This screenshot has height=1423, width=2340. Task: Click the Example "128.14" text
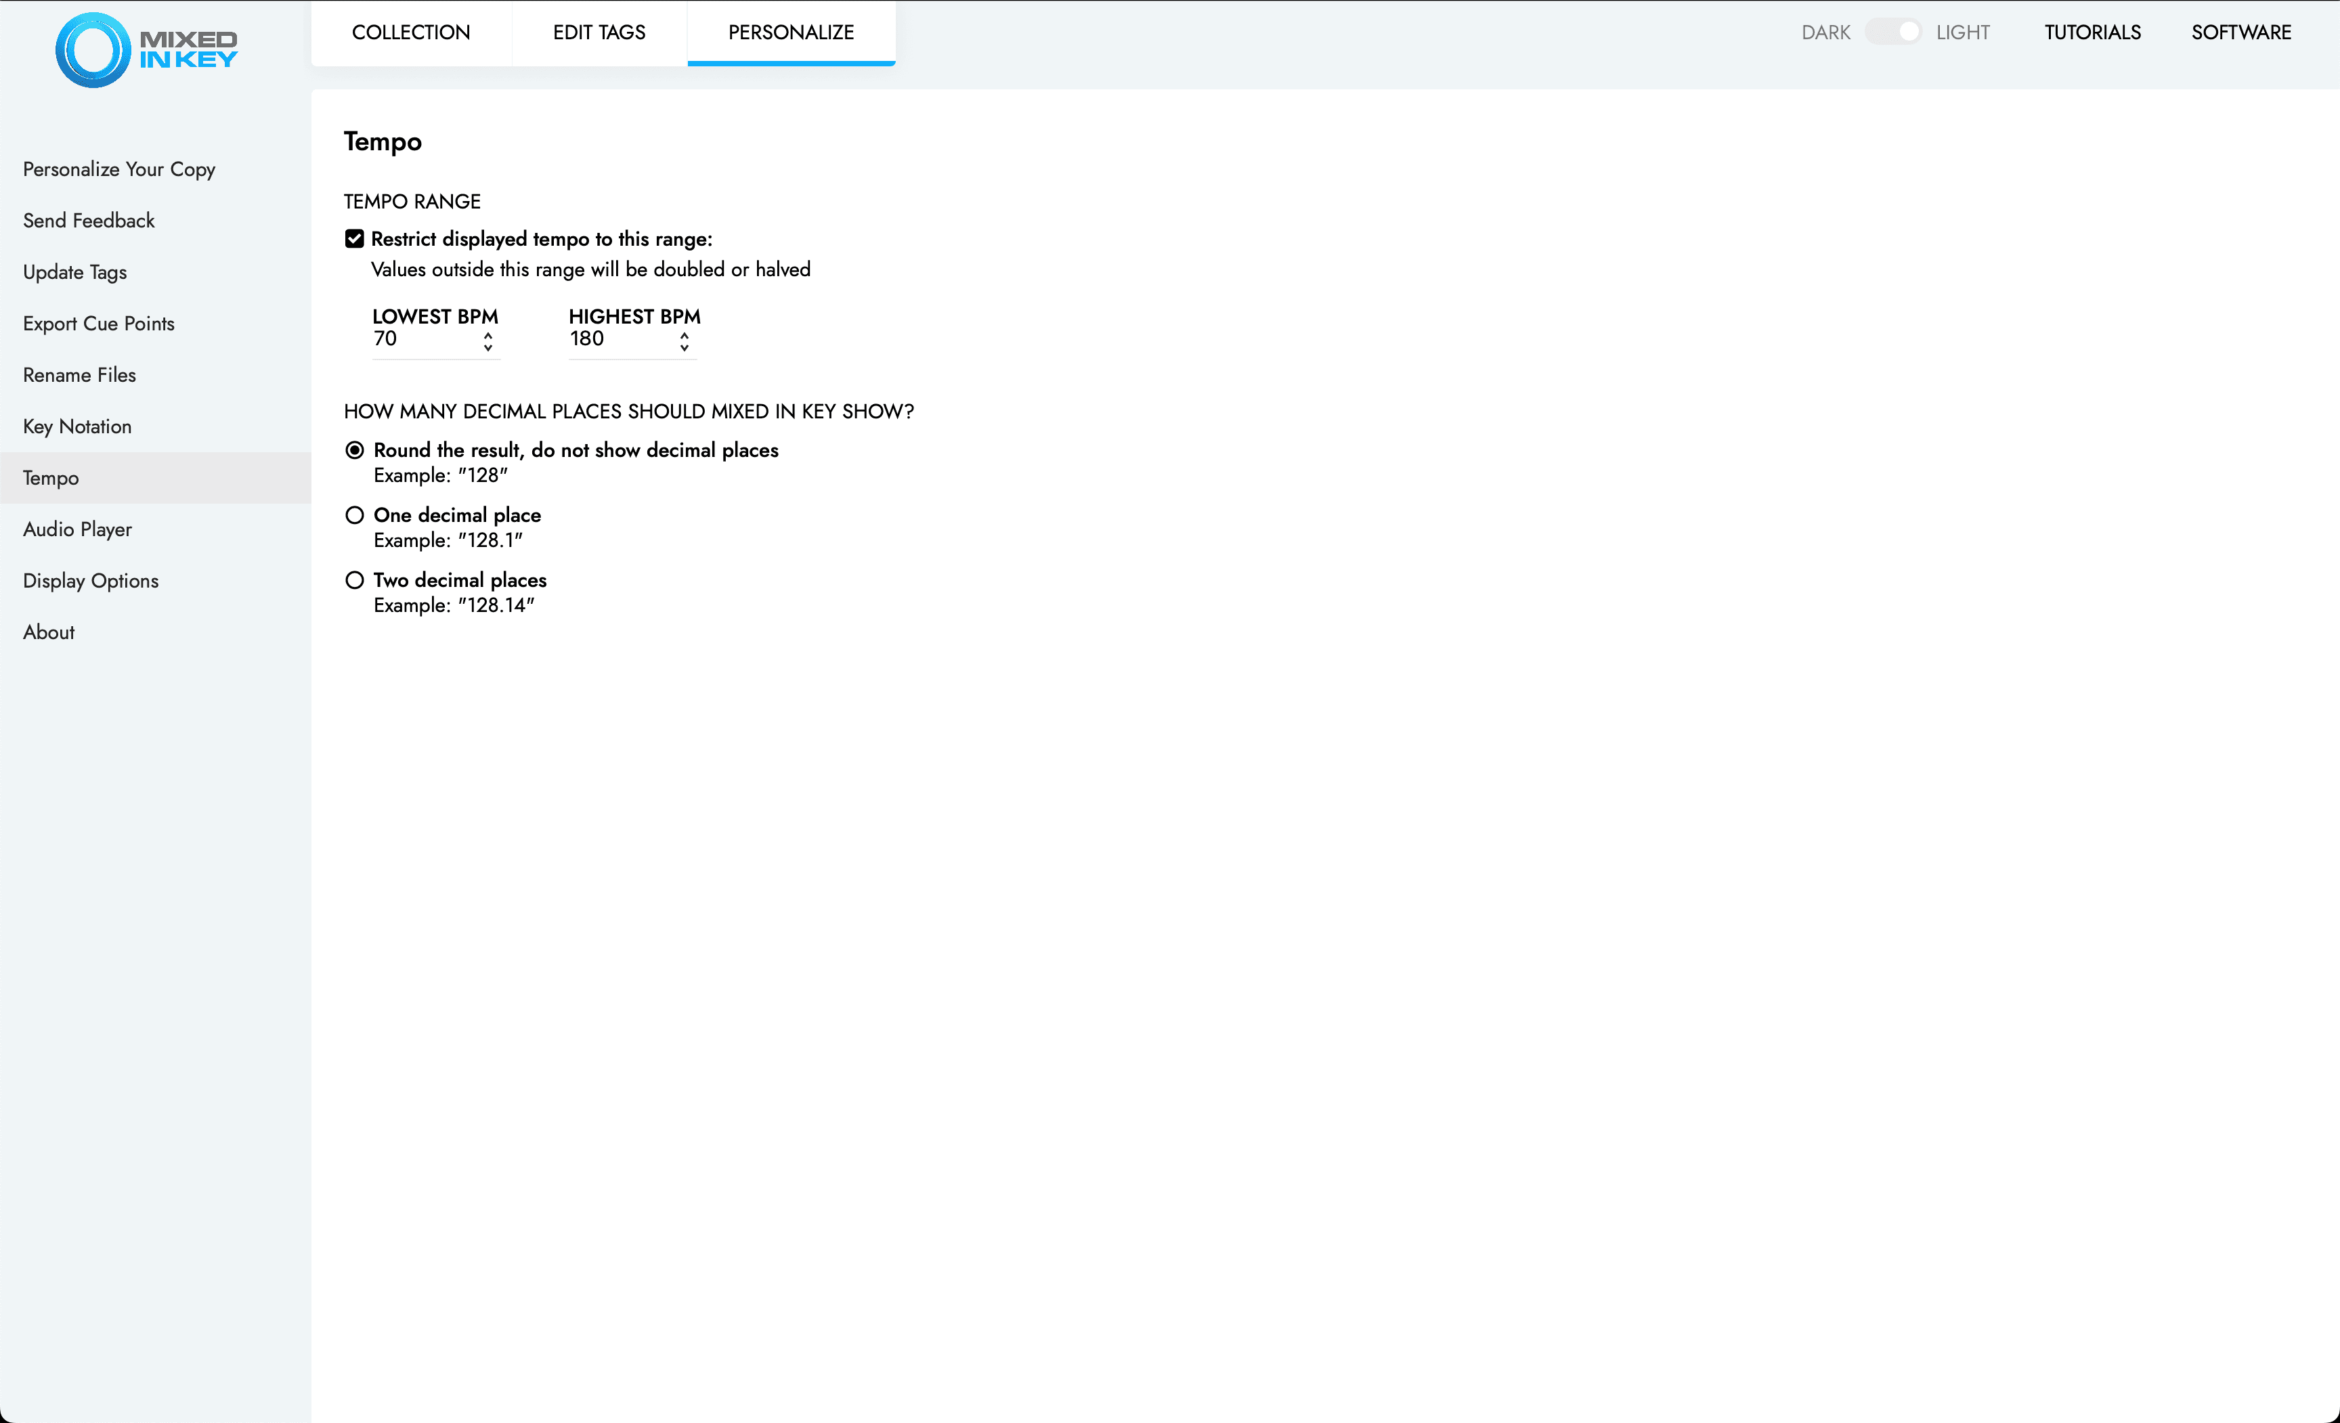[454, 606]
